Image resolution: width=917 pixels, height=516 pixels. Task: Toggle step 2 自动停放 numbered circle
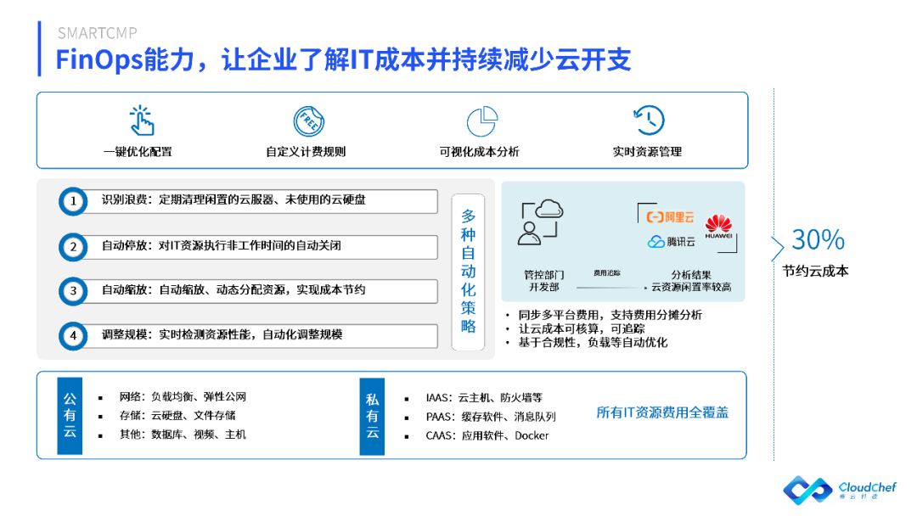click(73, 247)
